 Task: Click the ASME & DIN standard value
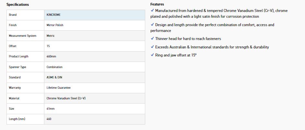pyautogui.click(x=54, y=77)
